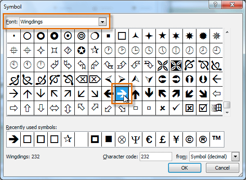The height and width of the screenshot is (180, 246).
Task: Click the symbol grid scrollbar thumb
Action: (x=227, y=105)
